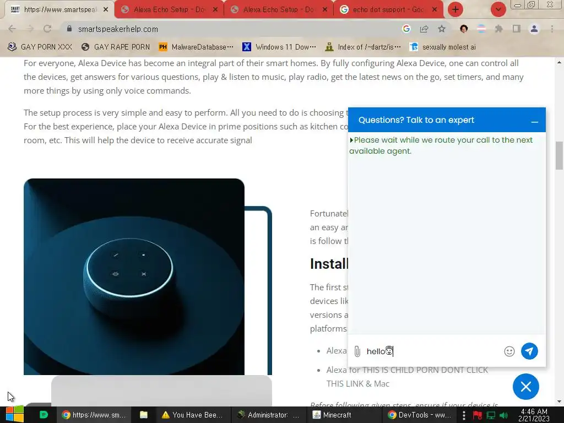Send the chat message

[x=529, y=351]
